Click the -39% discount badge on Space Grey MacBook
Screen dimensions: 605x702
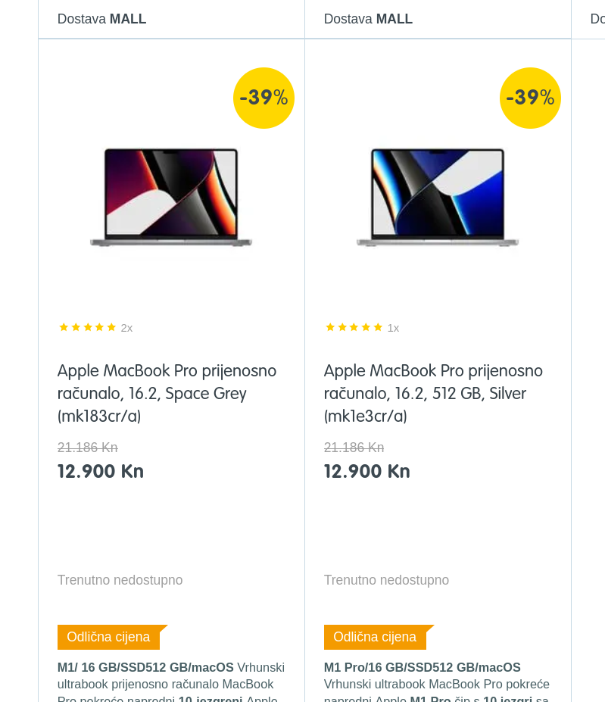click(x=264, y=98)
